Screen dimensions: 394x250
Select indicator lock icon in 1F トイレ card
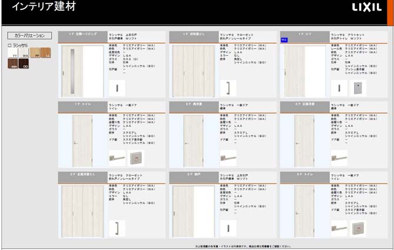point(136,158)
